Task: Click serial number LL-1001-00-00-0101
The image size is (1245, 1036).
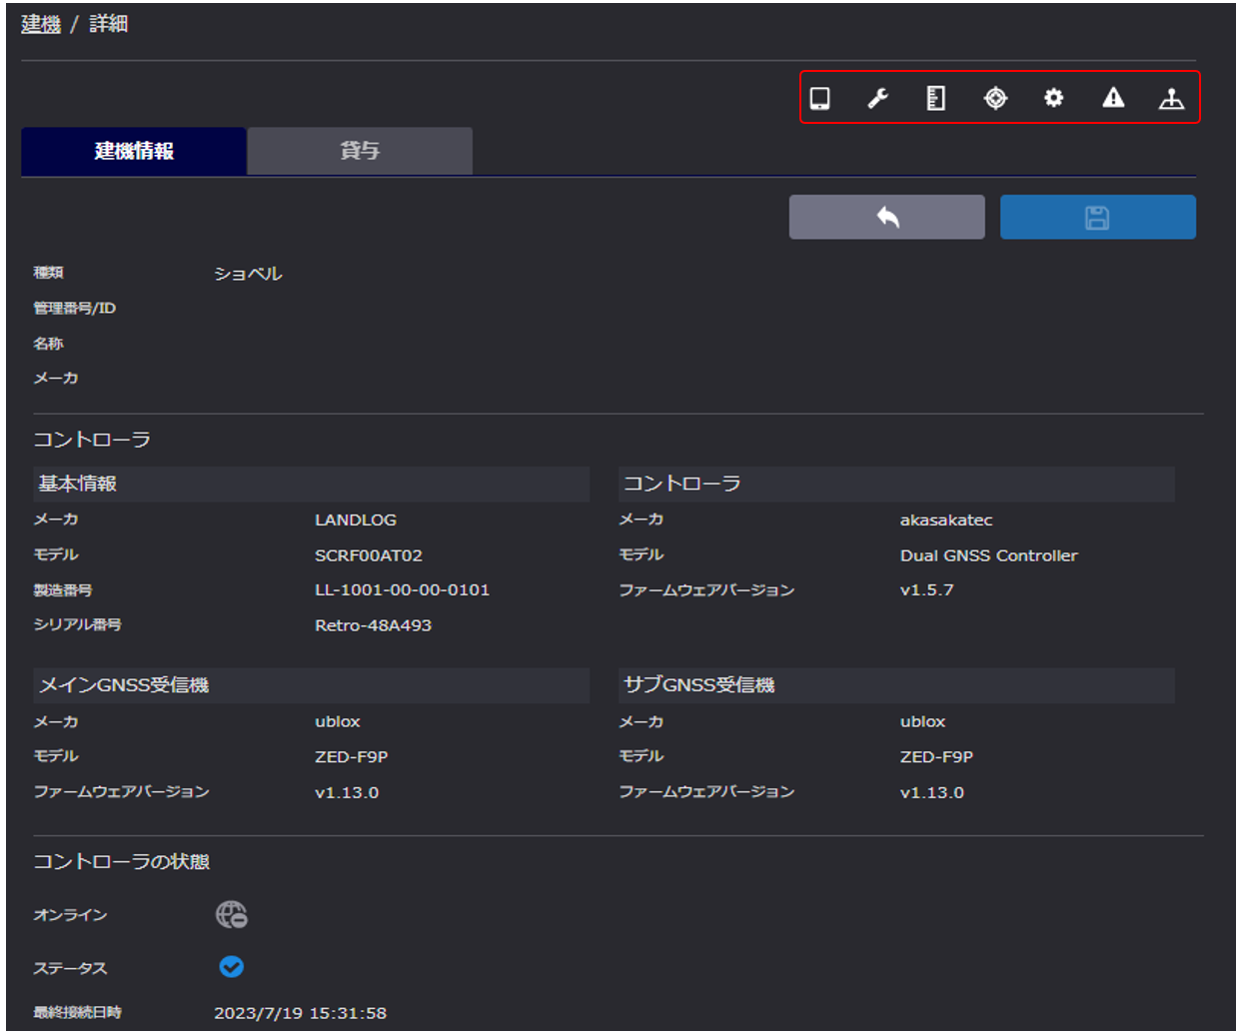Action: point(403,590)
